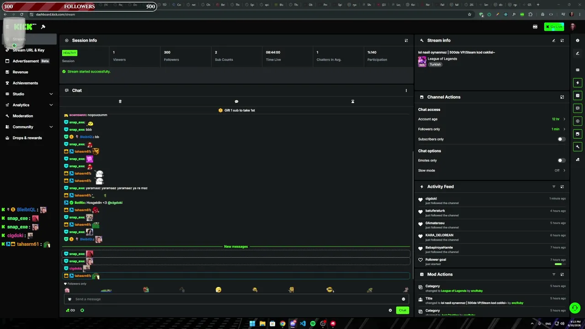Click the pinned Gift 1 sub banner
This screenshot has height=329, width=585.
point(236,110)
